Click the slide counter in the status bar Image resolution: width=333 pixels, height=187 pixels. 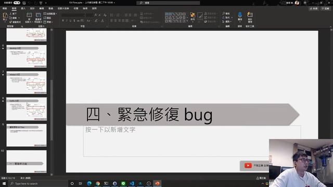click(x=8, y=178)
